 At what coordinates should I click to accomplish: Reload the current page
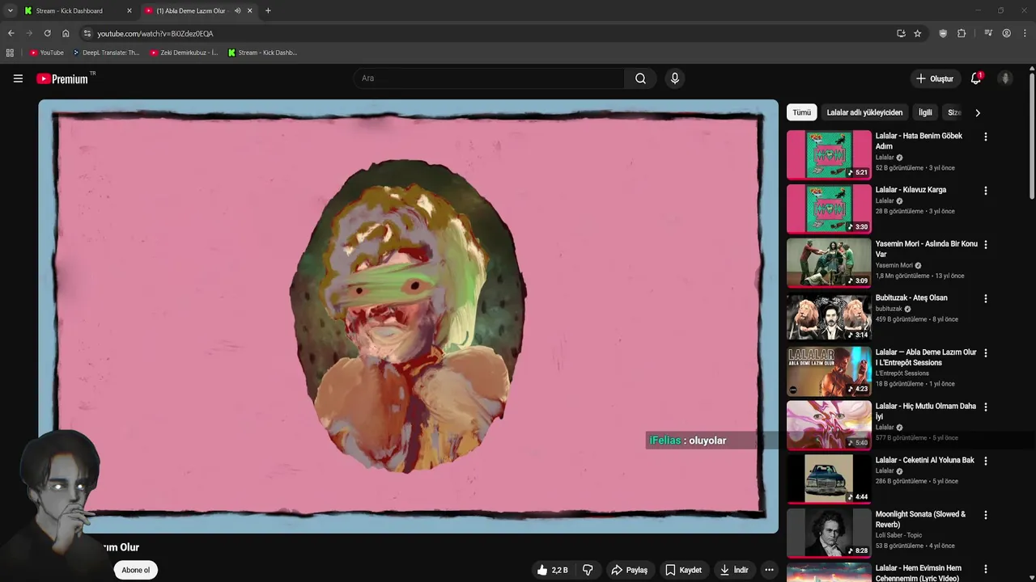pyautogui.click(x=47, y=33)
